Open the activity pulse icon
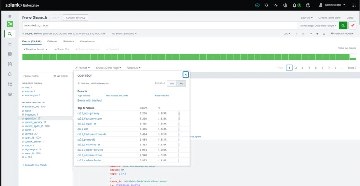 276,5
